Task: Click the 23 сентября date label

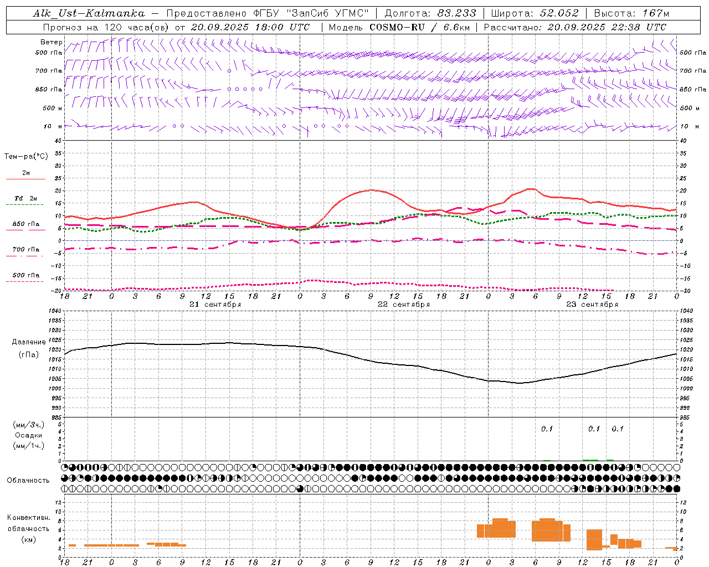Action: [592, 305]
